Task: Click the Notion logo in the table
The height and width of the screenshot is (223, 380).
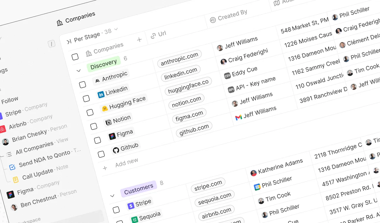Action: click(109, 122)
